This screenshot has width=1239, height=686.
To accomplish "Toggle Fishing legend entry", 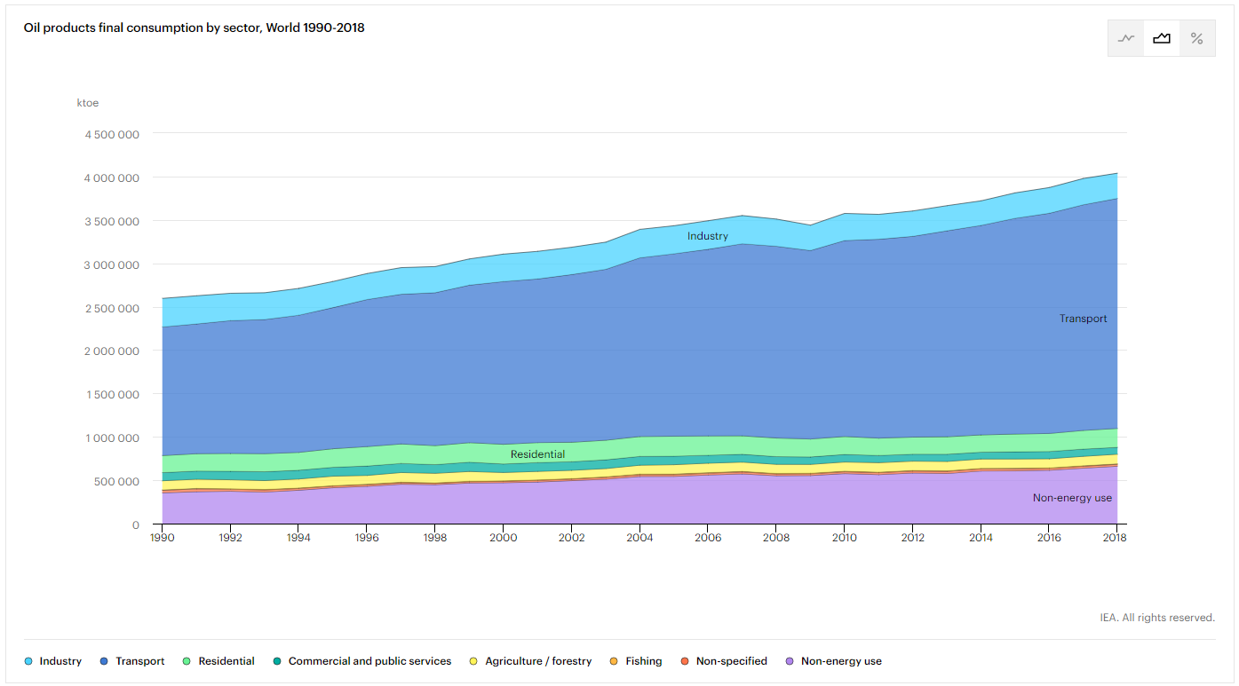I will [x=636, y=661].
